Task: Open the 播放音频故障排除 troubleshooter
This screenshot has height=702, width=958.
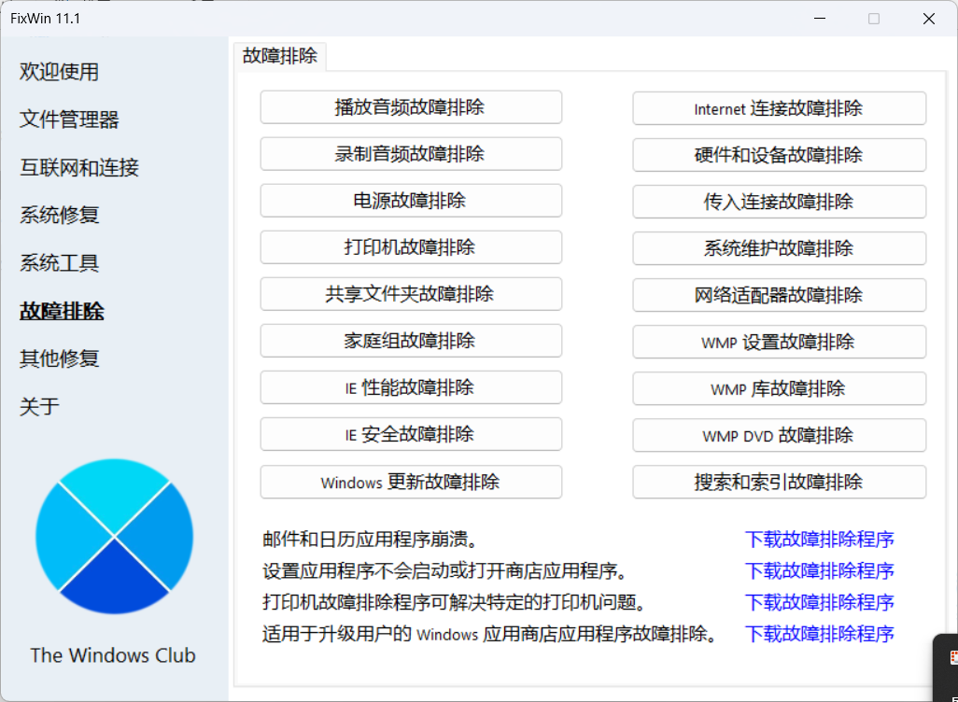Action: click(x=411, y=107)
